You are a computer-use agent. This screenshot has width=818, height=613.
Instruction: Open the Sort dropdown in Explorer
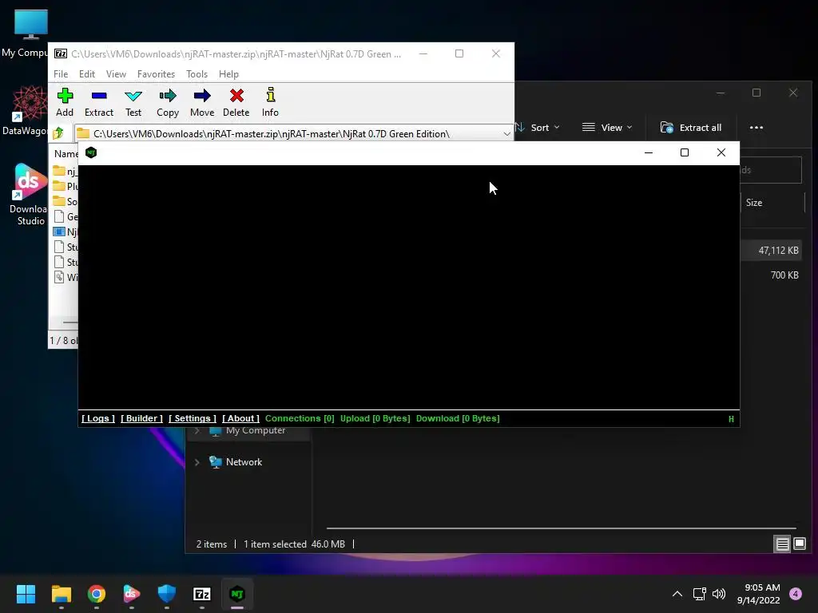(538, 128)
